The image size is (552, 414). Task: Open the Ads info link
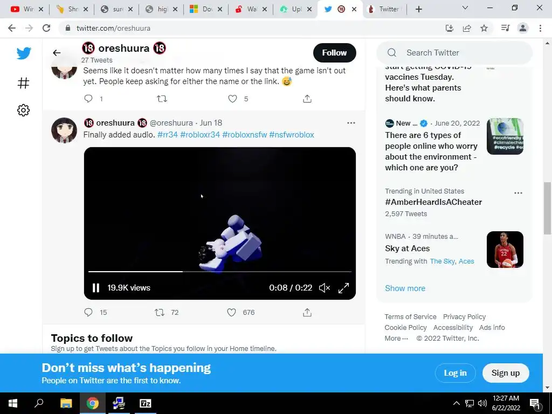pos(492,328)
